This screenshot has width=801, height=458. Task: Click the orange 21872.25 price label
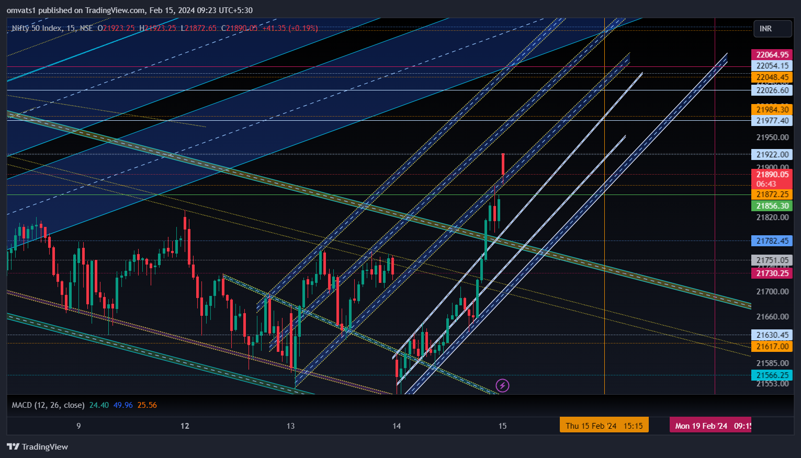[x=772, y=194]
